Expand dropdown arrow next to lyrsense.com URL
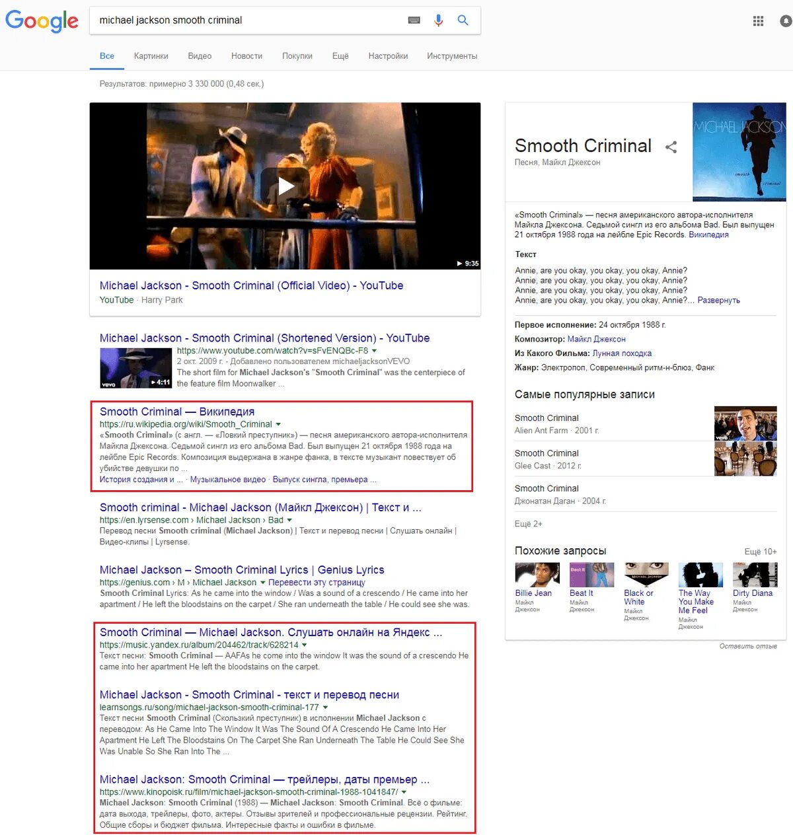Screen dimensions: 793x837 click(x=289, y=521)
